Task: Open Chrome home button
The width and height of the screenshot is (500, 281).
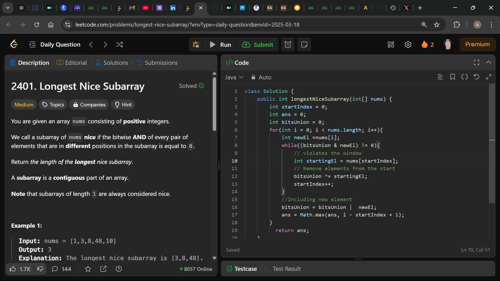Action: (x=50, y=25)
